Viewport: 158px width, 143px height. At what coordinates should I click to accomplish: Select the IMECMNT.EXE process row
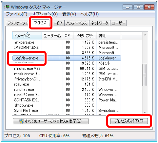[67, 47]
